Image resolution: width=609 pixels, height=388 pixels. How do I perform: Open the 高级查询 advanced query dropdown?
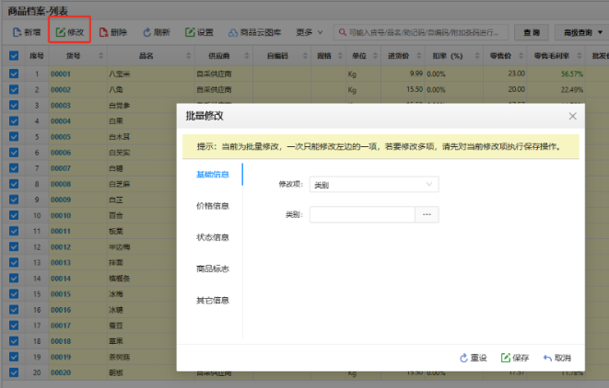point(581,32)
